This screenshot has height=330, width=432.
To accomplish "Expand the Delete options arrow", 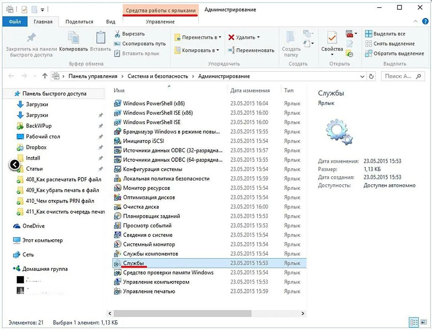I will pos(258,37).
